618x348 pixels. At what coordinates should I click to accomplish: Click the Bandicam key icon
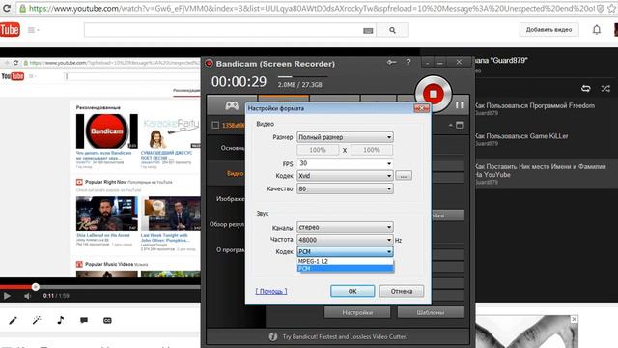pyautogui.click(x=391, y=62)
